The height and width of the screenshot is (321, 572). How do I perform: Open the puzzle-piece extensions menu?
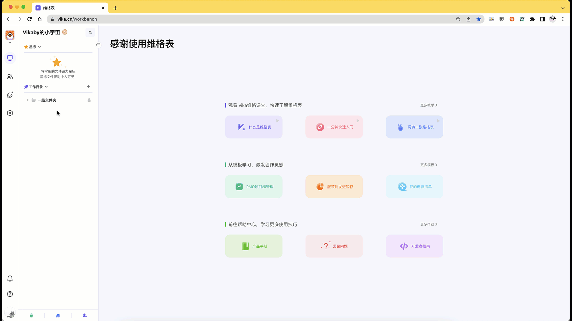(x=532, y=19)
